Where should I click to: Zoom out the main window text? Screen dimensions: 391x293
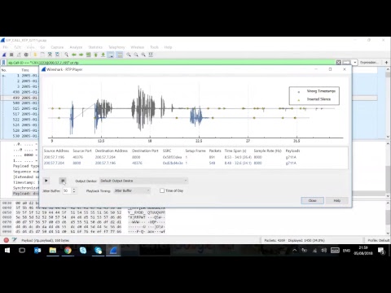pos(136,55)
